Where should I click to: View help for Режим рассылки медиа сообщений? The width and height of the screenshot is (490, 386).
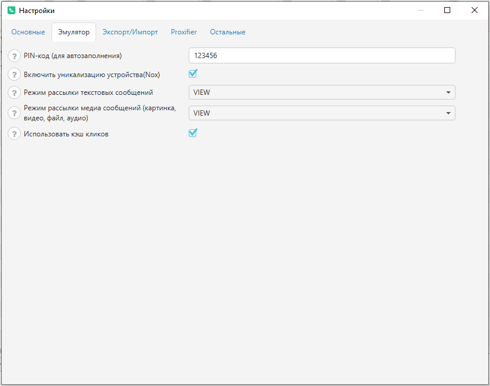tap(14, 113)
